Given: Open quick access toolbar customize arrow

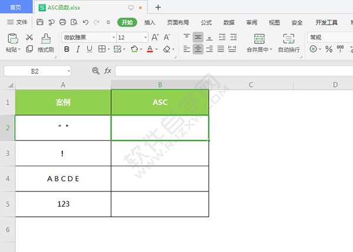Looking at the screenshot, I should 108,22.
